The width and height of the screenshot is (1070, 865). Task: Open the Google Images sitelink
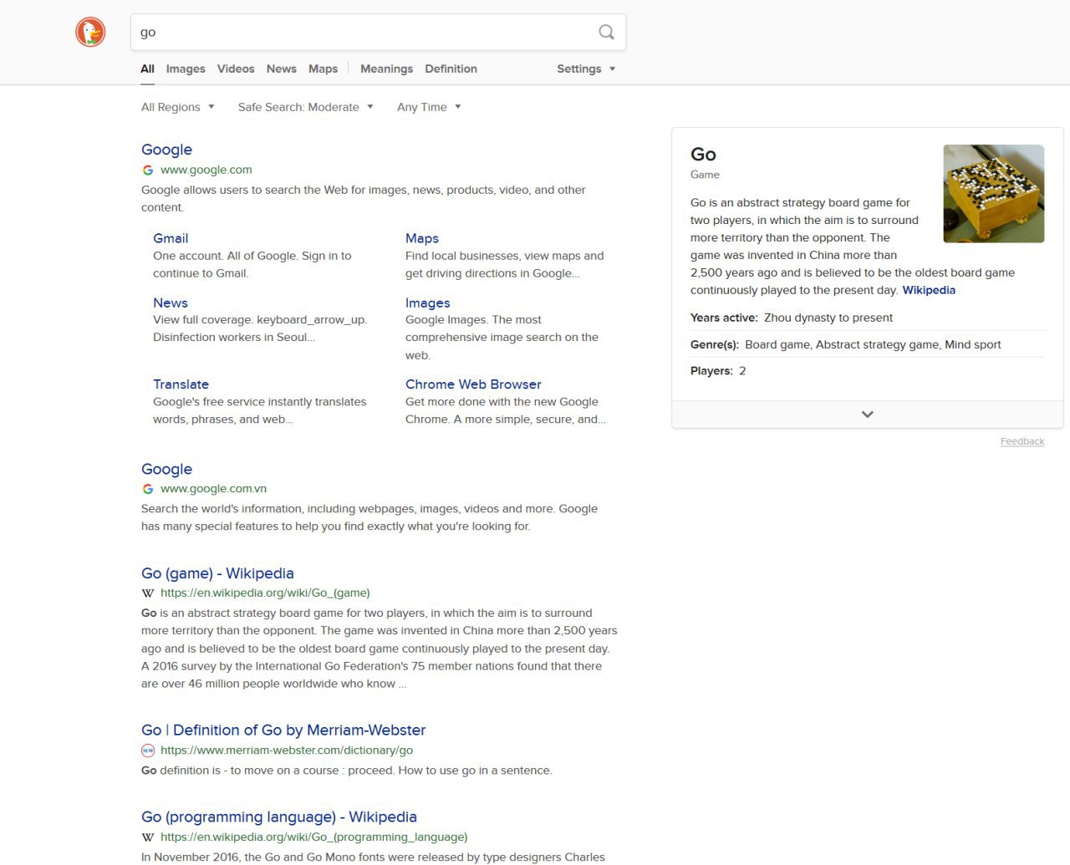(x=428, y=303)
